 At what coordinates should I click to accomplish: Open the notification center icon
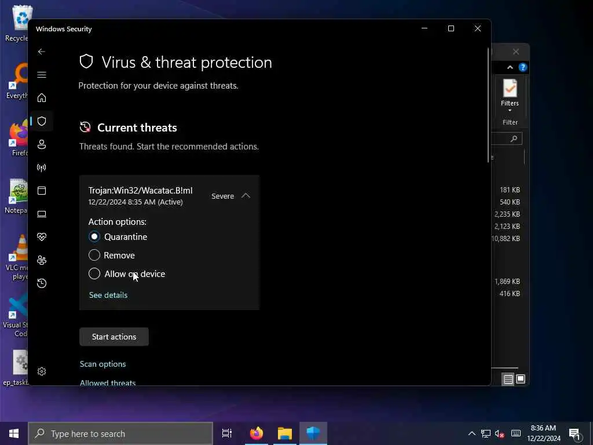(575, 434)
